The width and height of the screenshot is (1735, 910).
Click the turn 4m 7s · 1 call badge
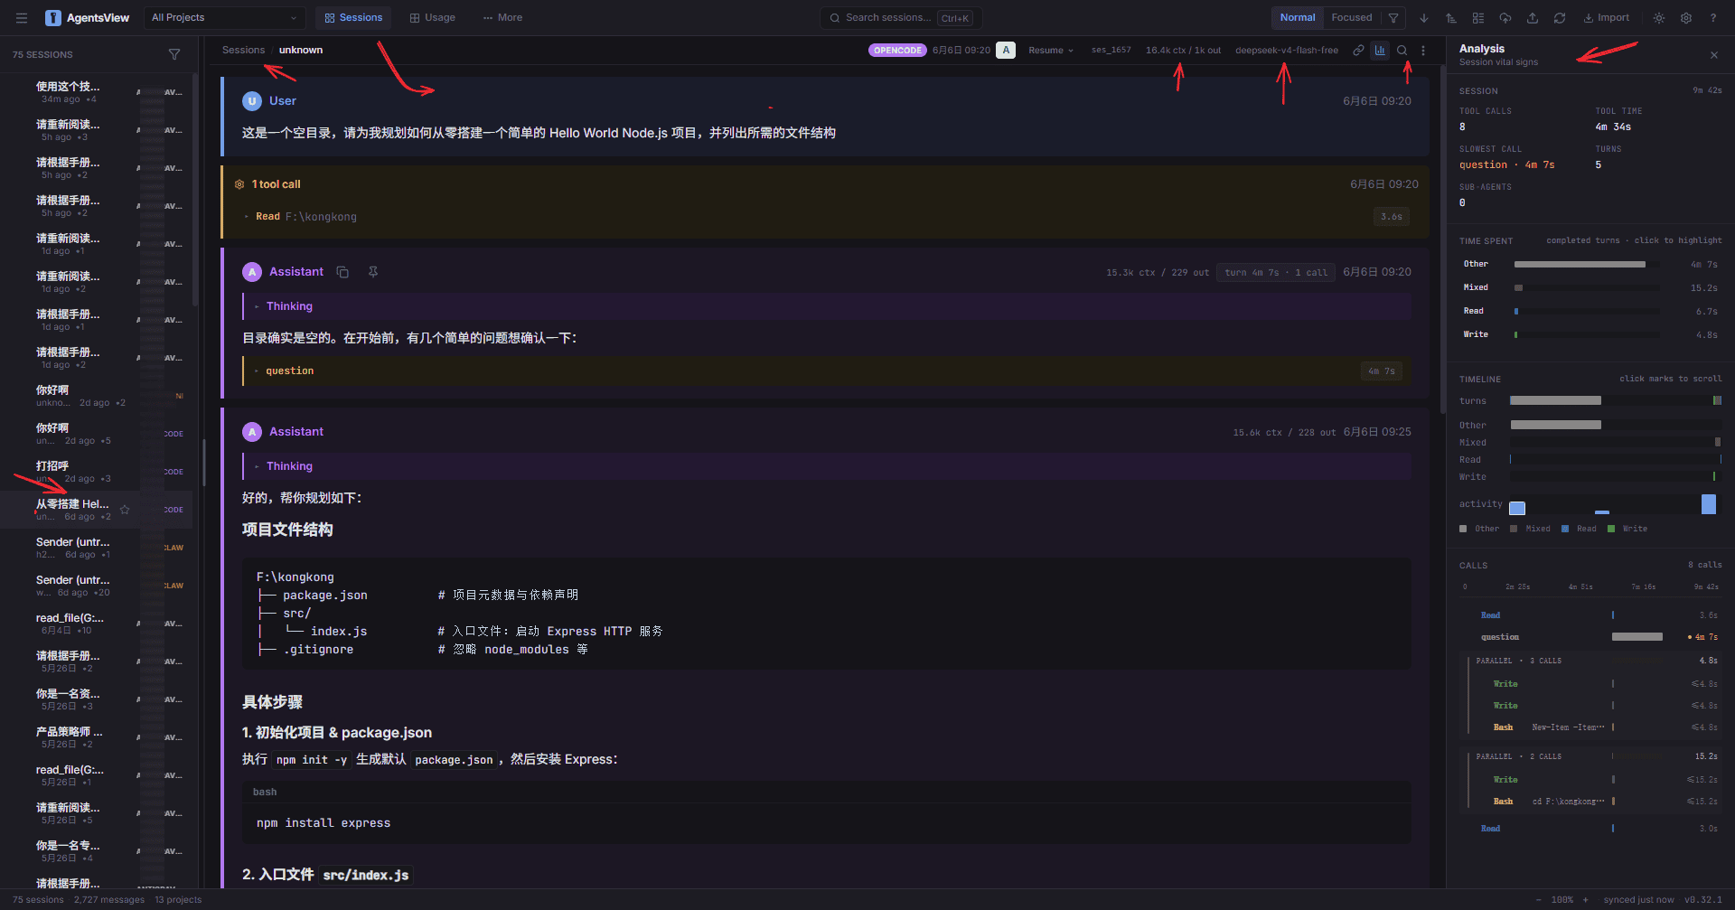(1276, 272)
